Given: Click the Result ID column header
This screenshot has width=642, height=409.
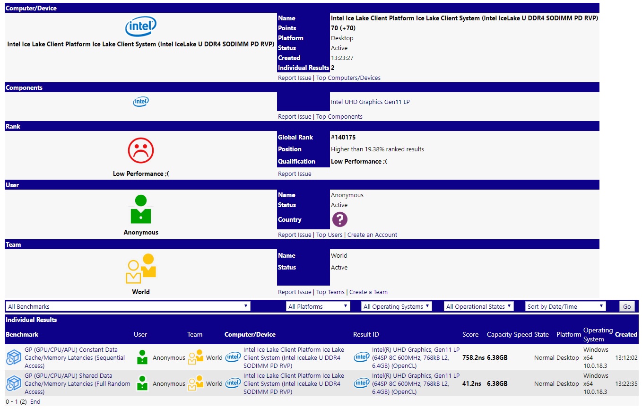Looking at the screenshot, I should coord(366,335).
